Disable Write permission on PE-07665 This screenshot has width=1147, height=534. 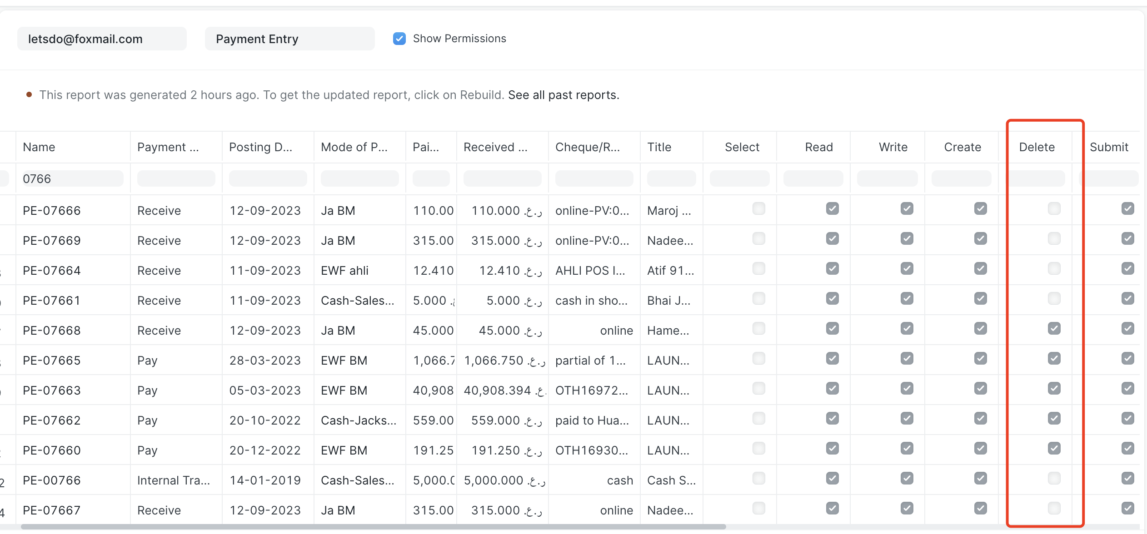pos(906,358)
